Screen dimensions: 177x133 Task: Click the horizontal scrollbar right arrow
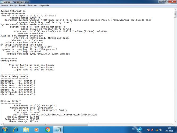172,124
